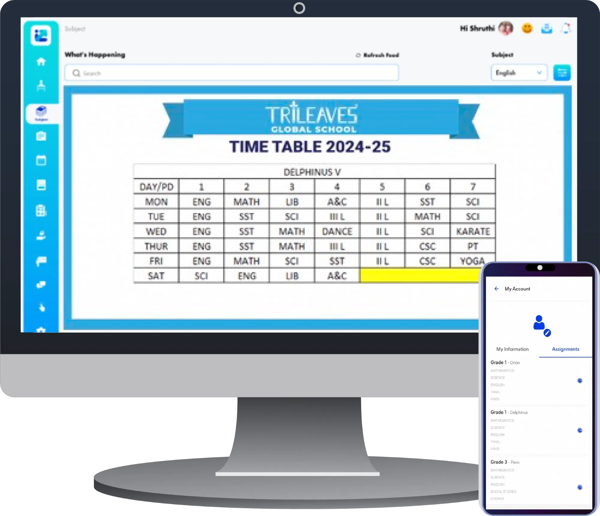Screen dimensions: 600x516
Task: Click the Flag/bookmark icon in sidebar
Action: (x=40, y=261)
